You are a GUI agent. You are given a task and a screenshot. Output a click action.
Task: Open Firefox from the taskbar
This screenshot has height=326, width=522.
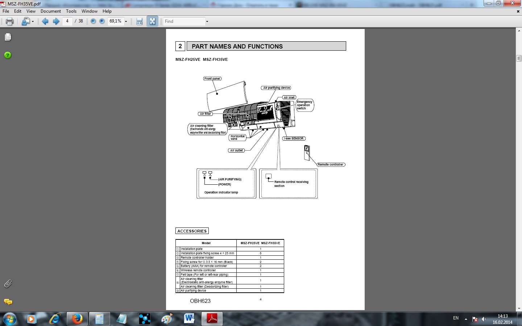point(77,319)
